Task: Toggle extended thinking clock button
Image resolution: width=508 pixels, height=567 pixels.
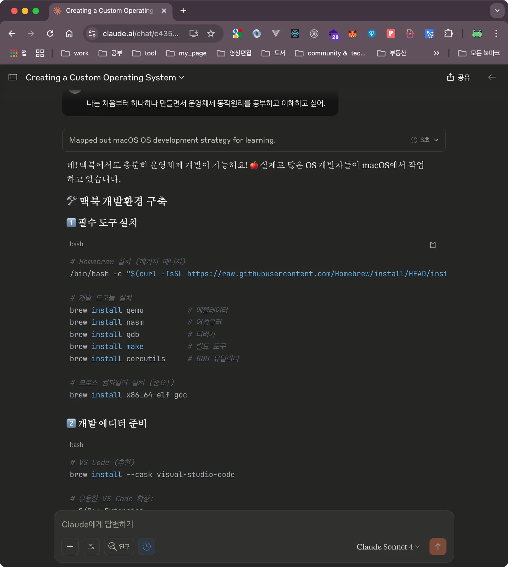Action: coord(147,546)
